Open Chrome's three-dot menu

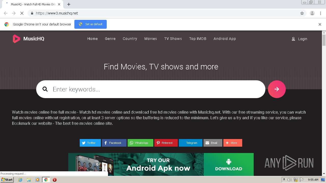pos(320,13)
